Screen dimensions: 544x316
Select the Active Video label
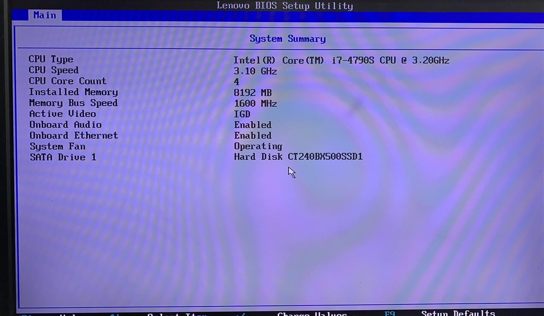(x=62, y=114)
